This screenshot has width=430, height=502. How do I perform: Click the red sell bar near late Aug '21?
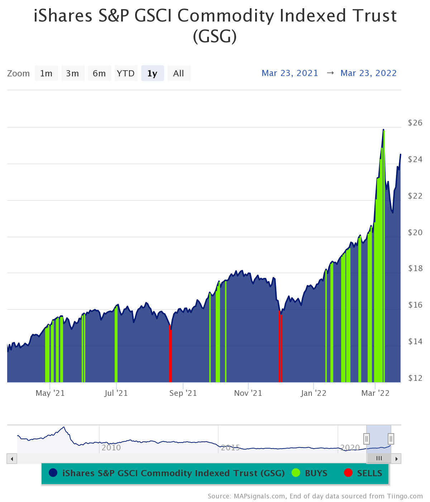(x=170, y=354)
